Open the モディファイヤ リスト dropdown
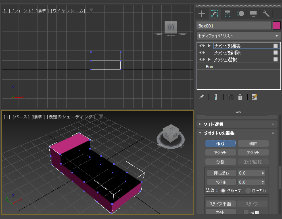The height and width of the screenshot is (219, 282). tap(239, 36)
